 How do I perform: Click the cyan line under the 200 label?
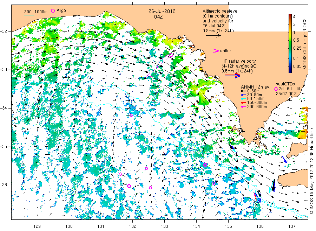click(29, 15)
